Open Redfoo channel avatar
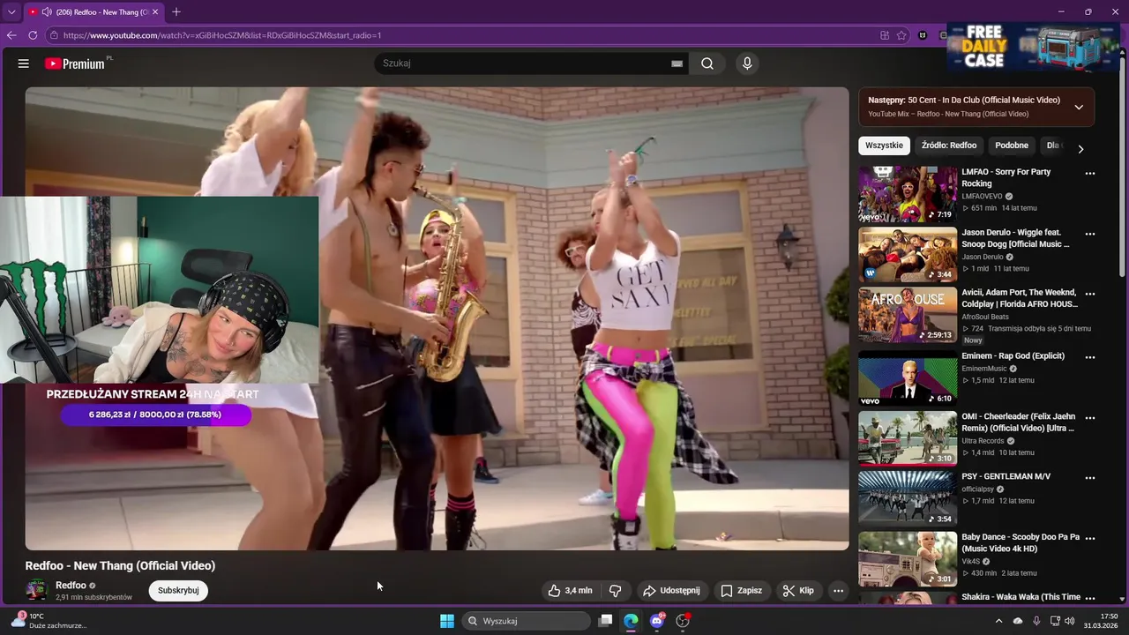This screenshot has width=1129, height=635. point(37,590)
